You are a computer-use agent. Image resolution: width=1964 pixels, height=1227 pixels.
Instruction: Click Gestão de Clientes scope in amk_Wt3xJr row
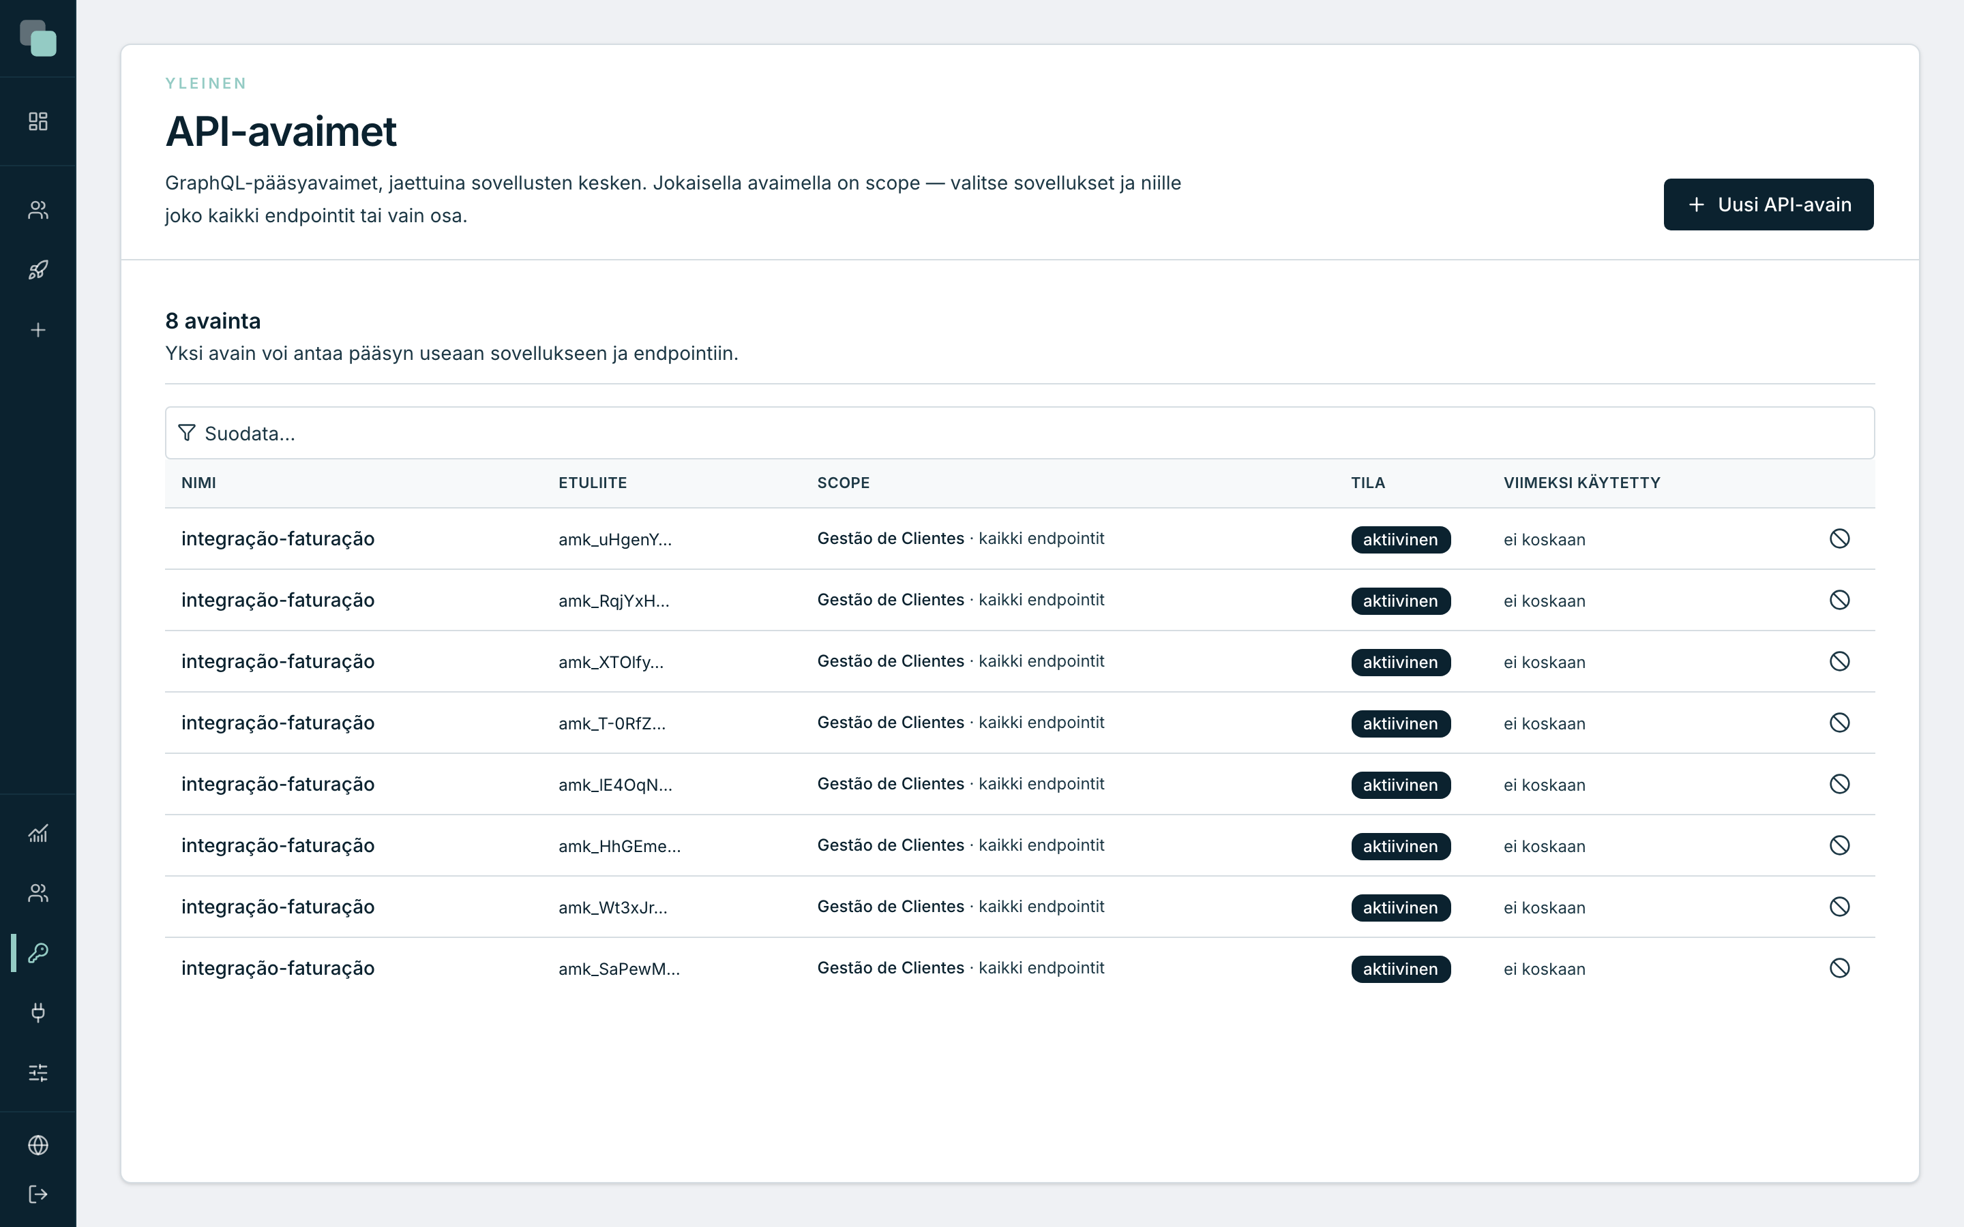point(891,907)
